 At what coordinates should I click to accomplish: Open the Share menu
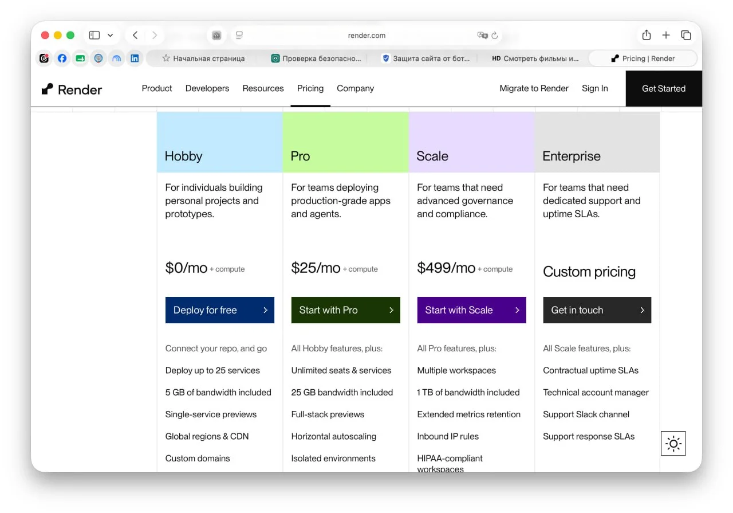pyautogui.click(x=647, y=35)
